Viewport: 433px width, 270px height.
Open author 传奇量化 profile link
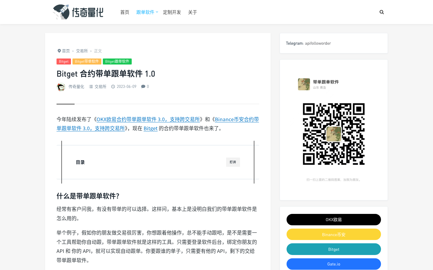coord(76,86)
